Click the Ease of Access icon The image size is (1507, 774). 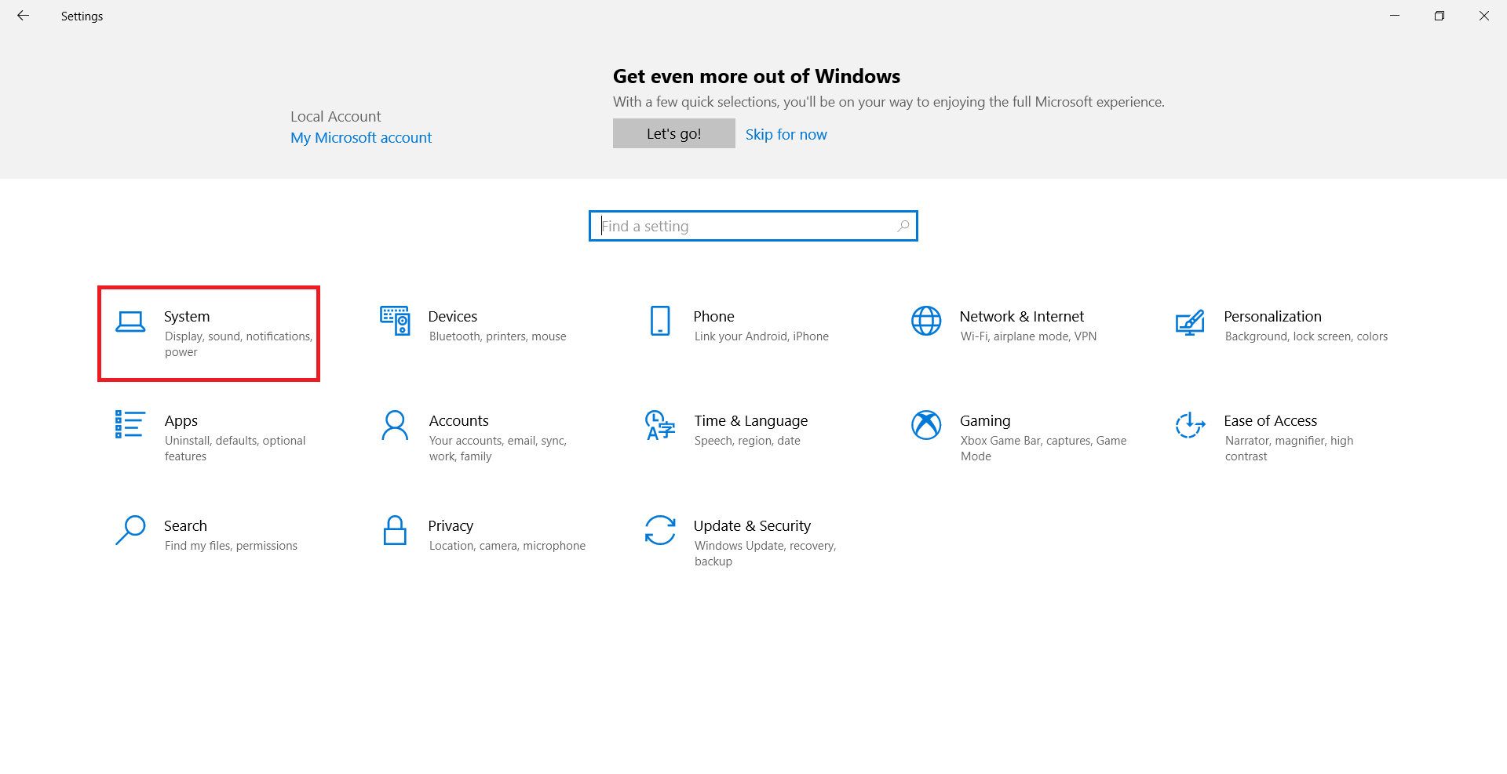[x=1190, y=425]
